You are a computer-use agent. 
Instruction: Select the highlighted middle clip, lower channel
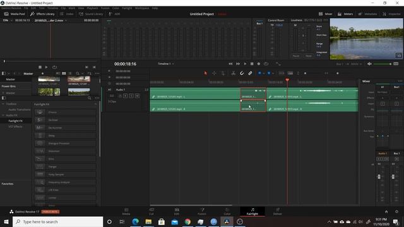[253, 106]
